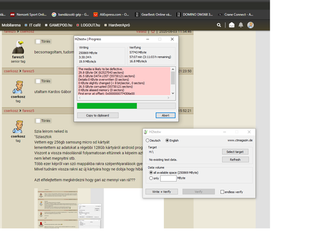
Task: Click H2testw app icon in title bar
Action: pyautogui.click(x=146, y=132)
